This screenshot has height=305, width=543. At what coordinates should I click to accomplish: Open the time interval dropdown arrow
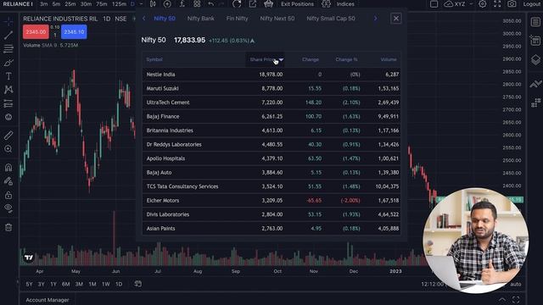(x=141, y=4)
